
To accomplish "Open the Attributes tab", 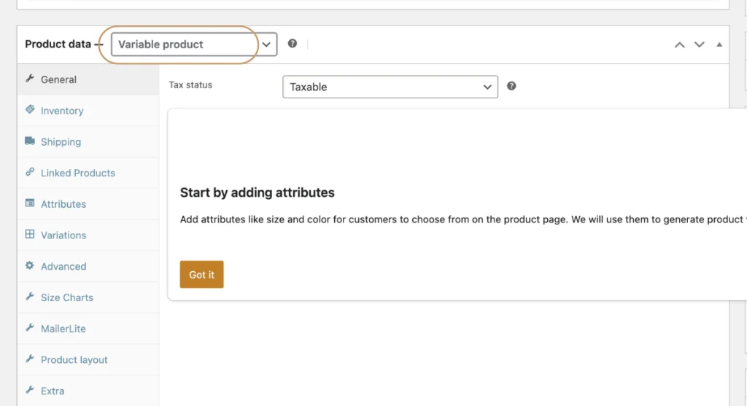I will click(88, 203).
